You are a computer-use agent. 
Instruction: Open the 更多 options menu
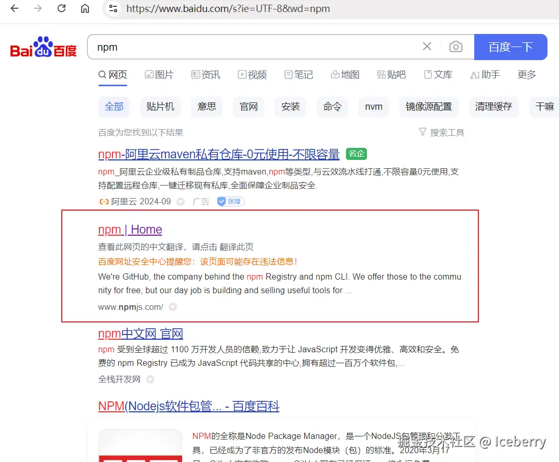(x=527, y=75)
